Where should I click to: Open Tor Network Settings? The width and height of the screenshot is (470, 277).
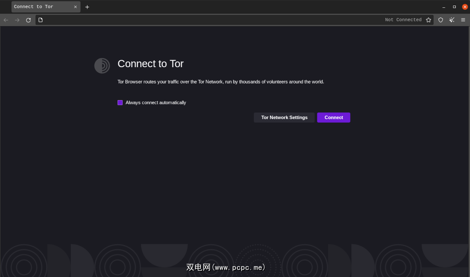point(284,118)
